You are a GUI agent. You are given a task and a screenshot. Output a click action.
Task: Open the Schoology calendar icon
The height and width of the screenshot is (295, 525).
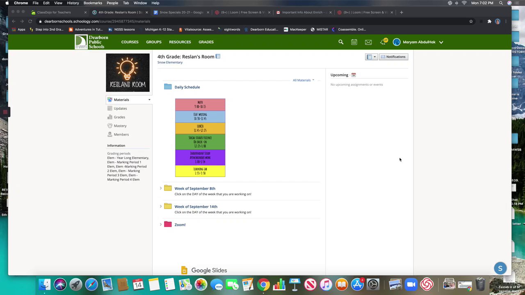point(354,42)
